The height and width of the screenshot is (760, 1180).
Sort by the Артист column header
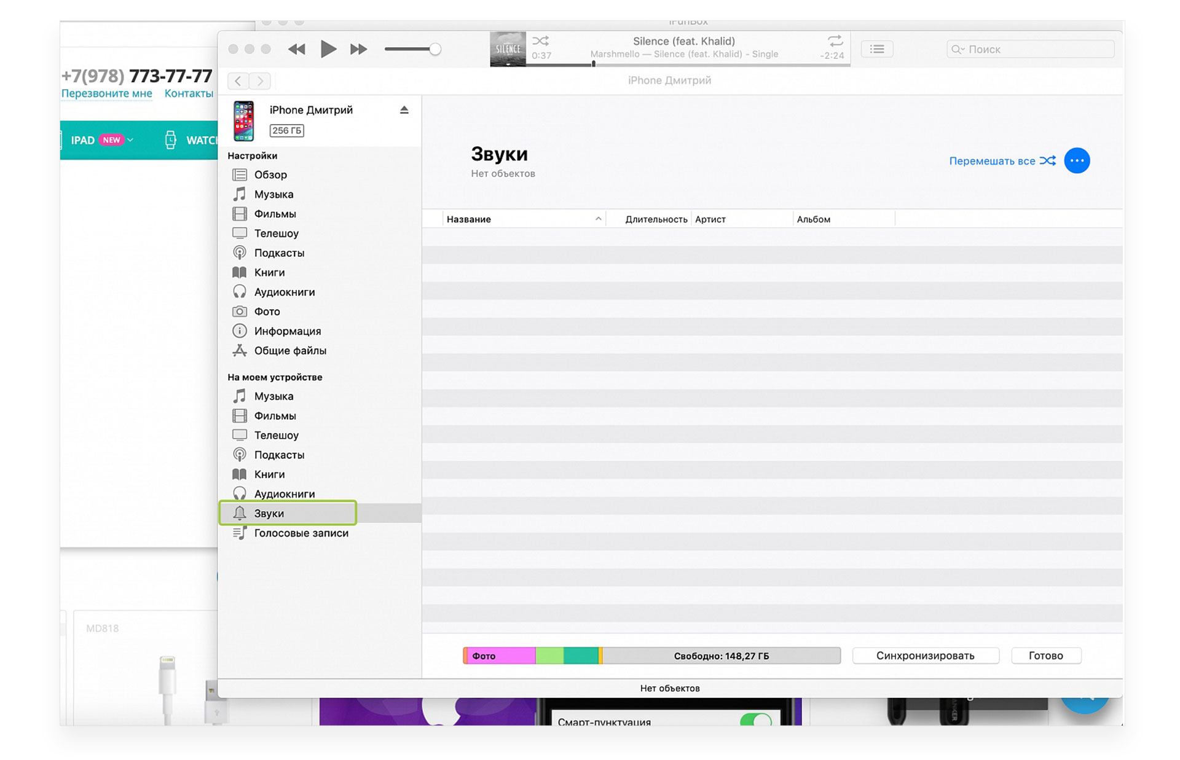pos(742,219)
